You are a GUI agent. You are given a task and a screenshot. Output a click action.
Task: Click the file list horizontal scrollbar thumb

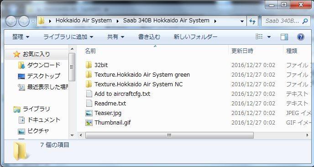click(x=169, y=135)
